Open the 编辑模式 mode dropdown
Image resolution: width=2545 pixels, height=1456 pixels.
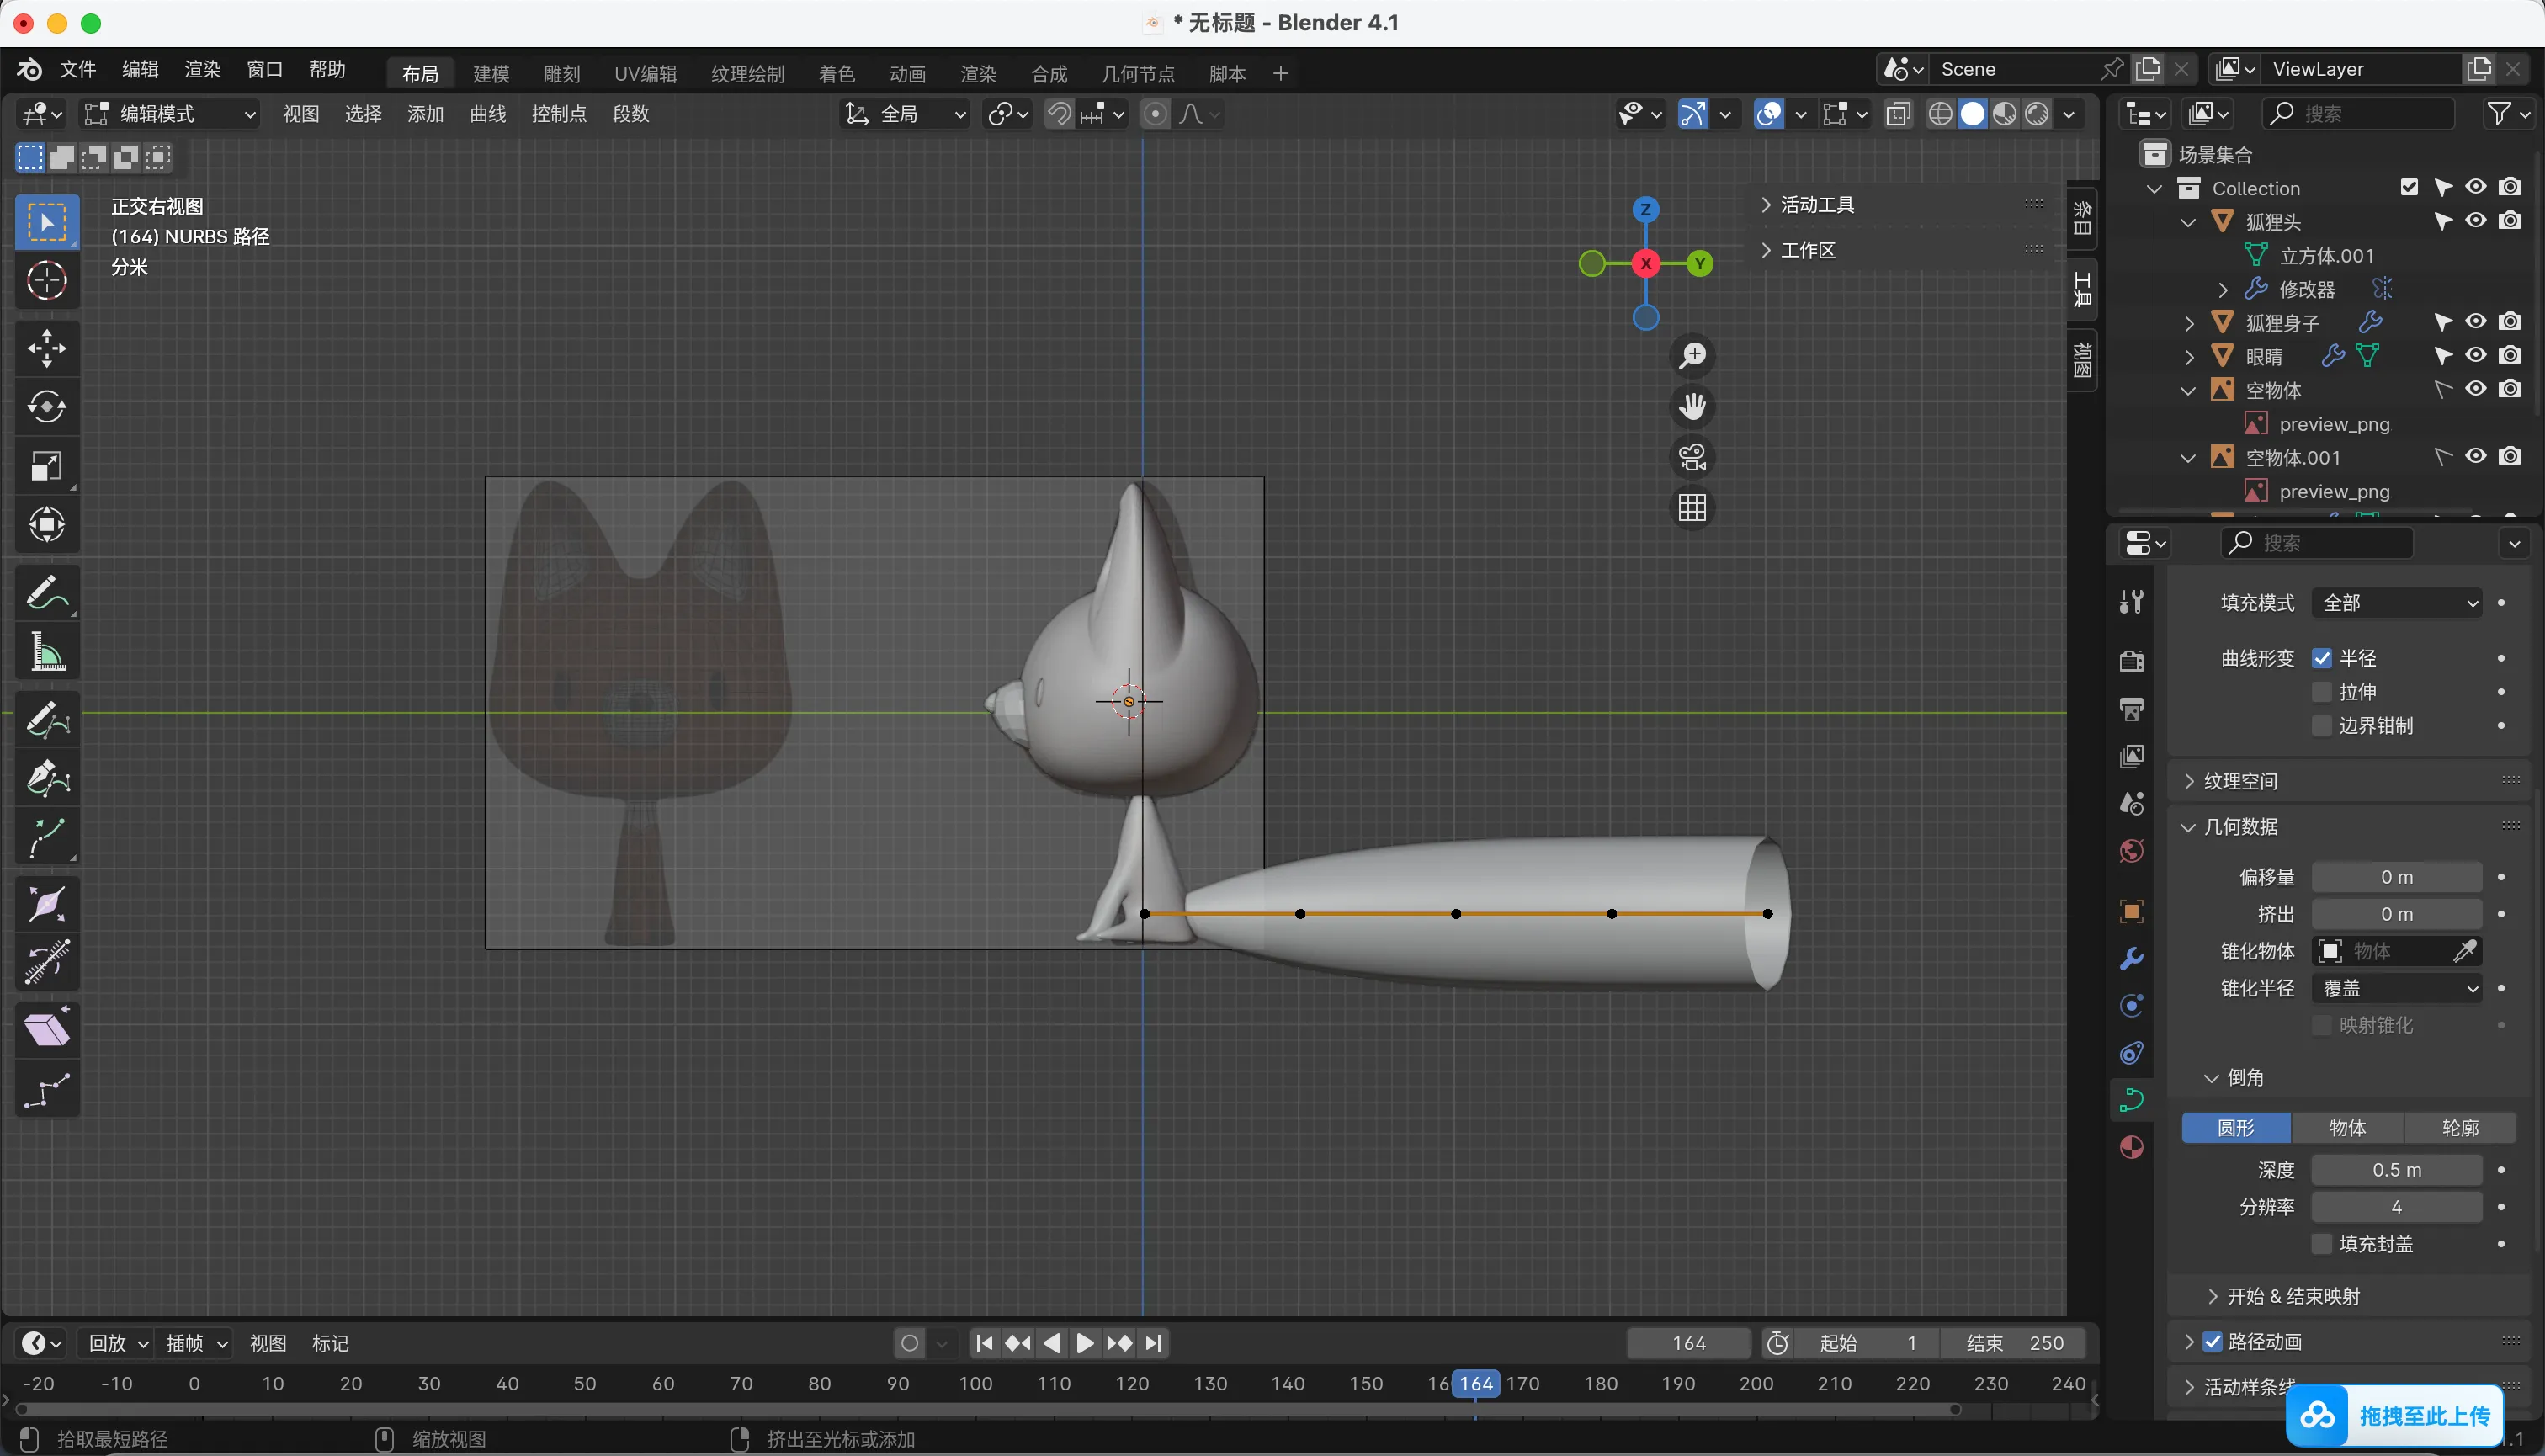tap(170, 114)
